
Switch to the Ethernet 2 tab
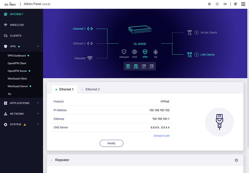92,89
